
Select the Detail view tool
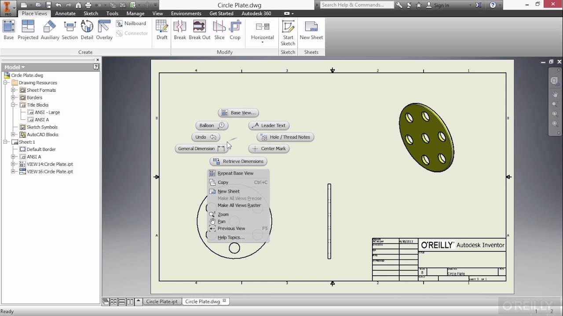87,30
